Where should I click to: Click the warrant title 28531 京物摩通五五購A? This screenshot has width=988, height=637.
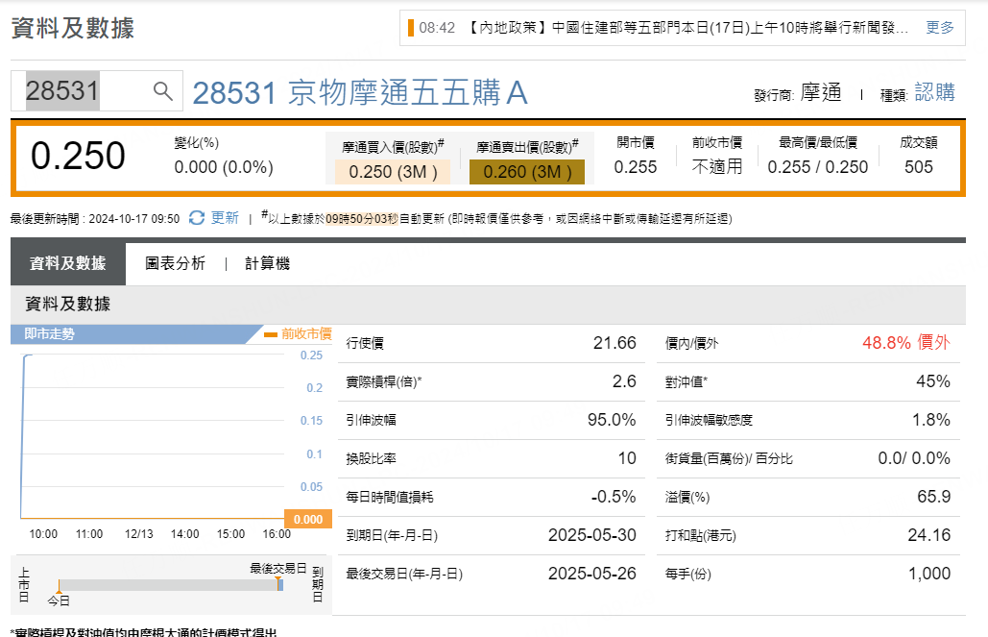360,92
